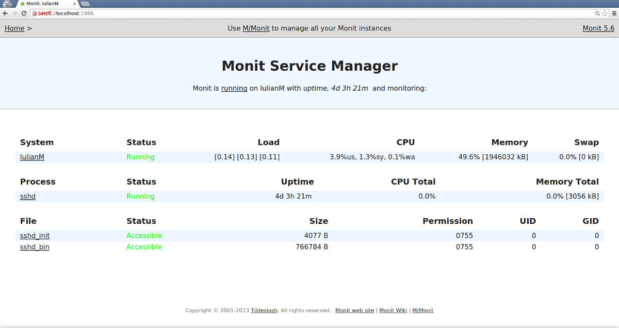Open the Monit web site footer link

354,310
